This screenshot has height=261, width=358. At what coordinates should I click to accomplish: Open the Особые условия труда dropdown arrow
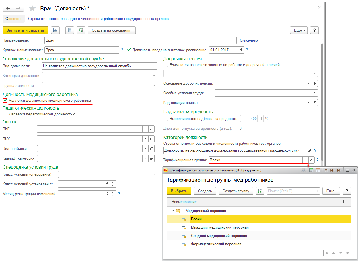coord(309,93)
